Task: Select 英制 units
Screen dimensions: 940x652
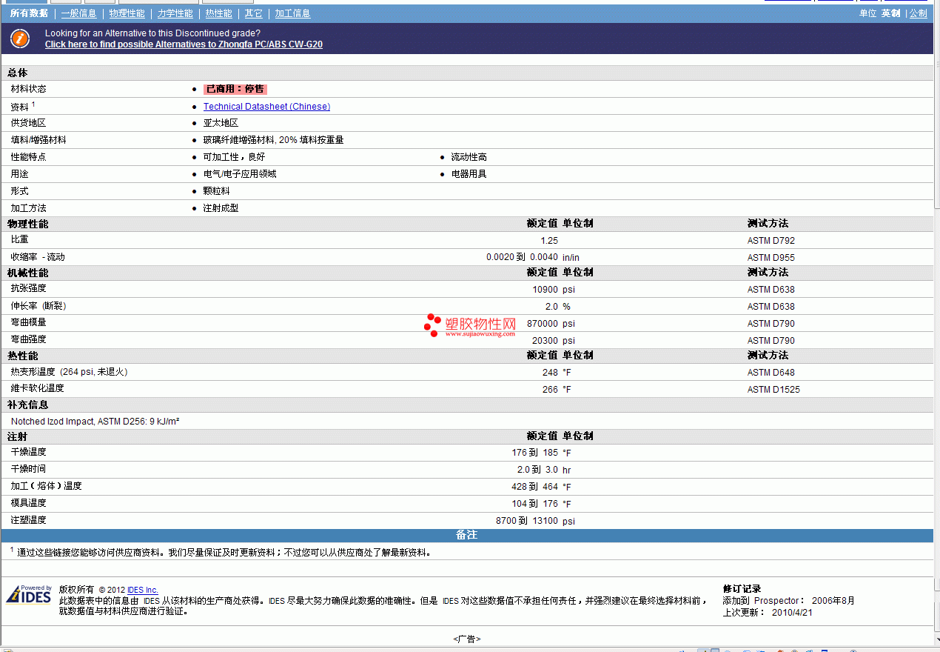Action: 890,13
